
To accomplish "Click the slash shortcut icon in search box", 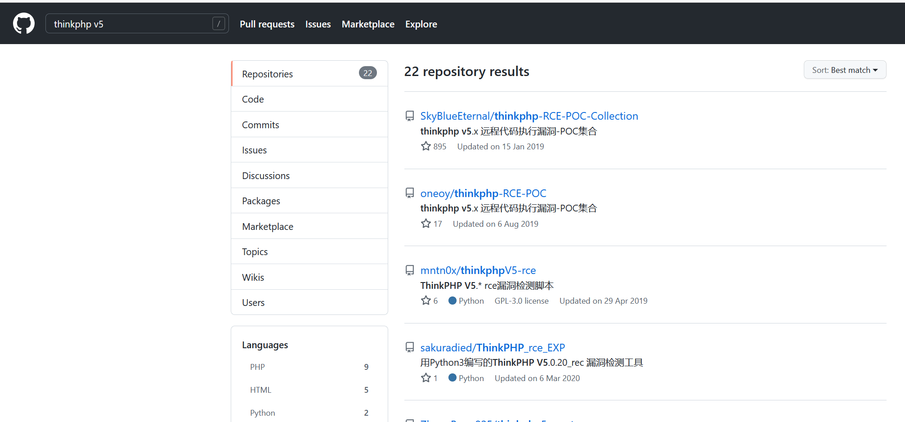I will [x=218, y=23].
